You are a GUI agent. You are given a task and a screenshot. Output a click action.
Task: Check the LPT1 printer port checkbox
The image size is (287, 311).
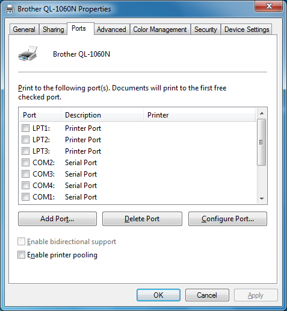[25, 128]
